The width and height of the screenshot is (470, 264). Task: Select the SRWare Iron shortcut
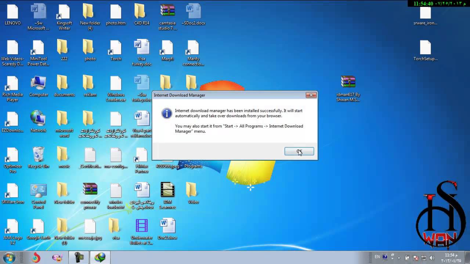[12, 194]
